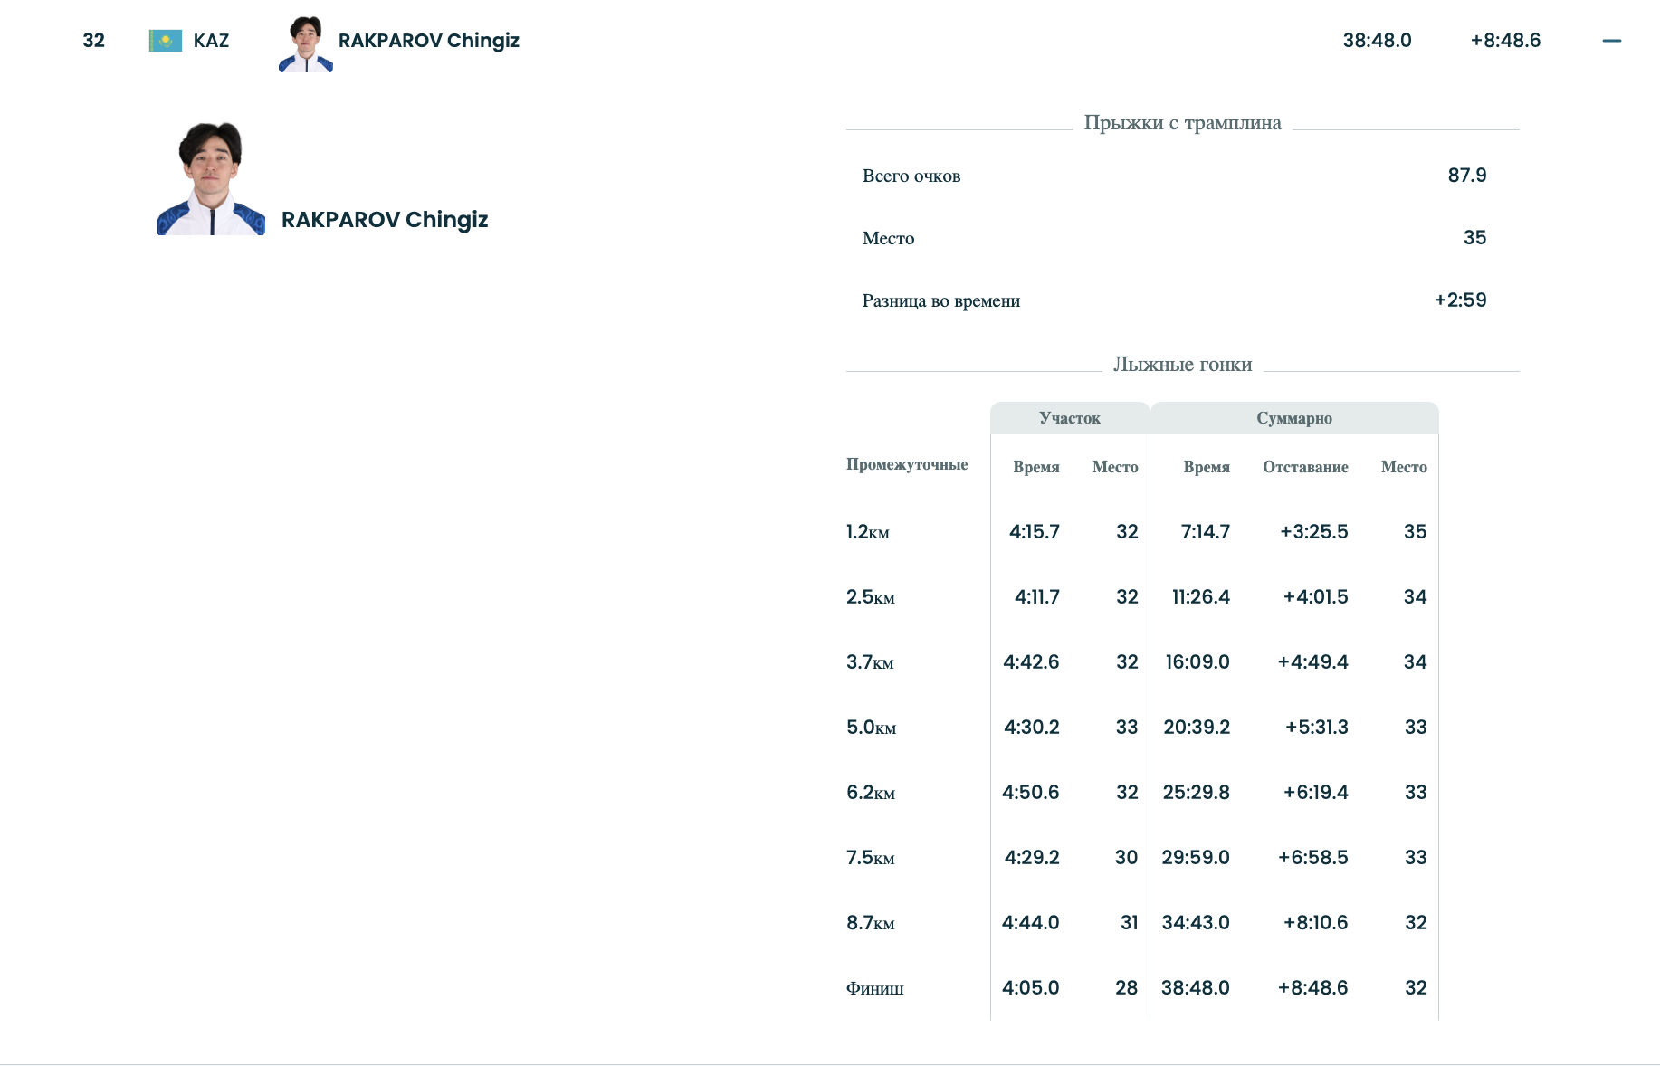Click the KAZ country code label
The height and width of the screenshot is (1066, 1660).
click(x=211, y=41)
